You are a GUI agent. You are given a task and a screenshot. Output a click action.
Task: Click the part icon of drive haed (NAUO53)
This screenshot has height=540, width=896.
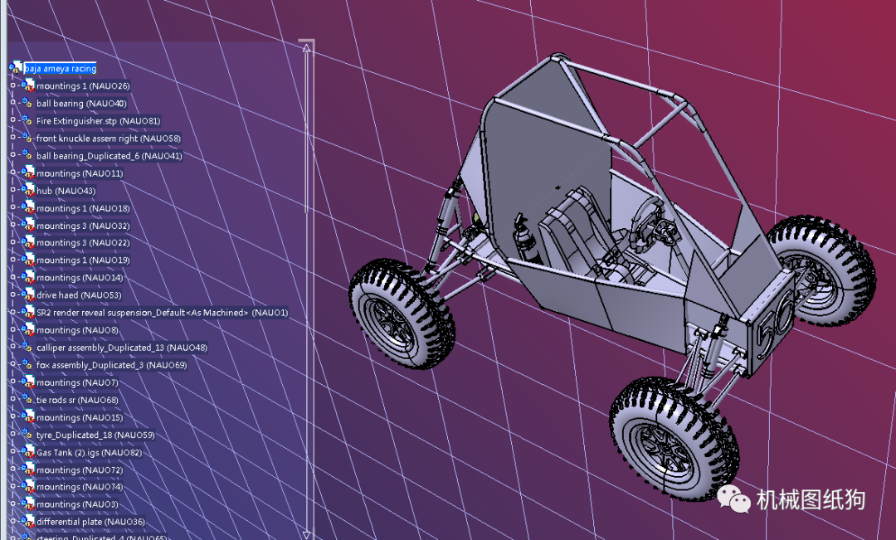click(x=28, y=294)
